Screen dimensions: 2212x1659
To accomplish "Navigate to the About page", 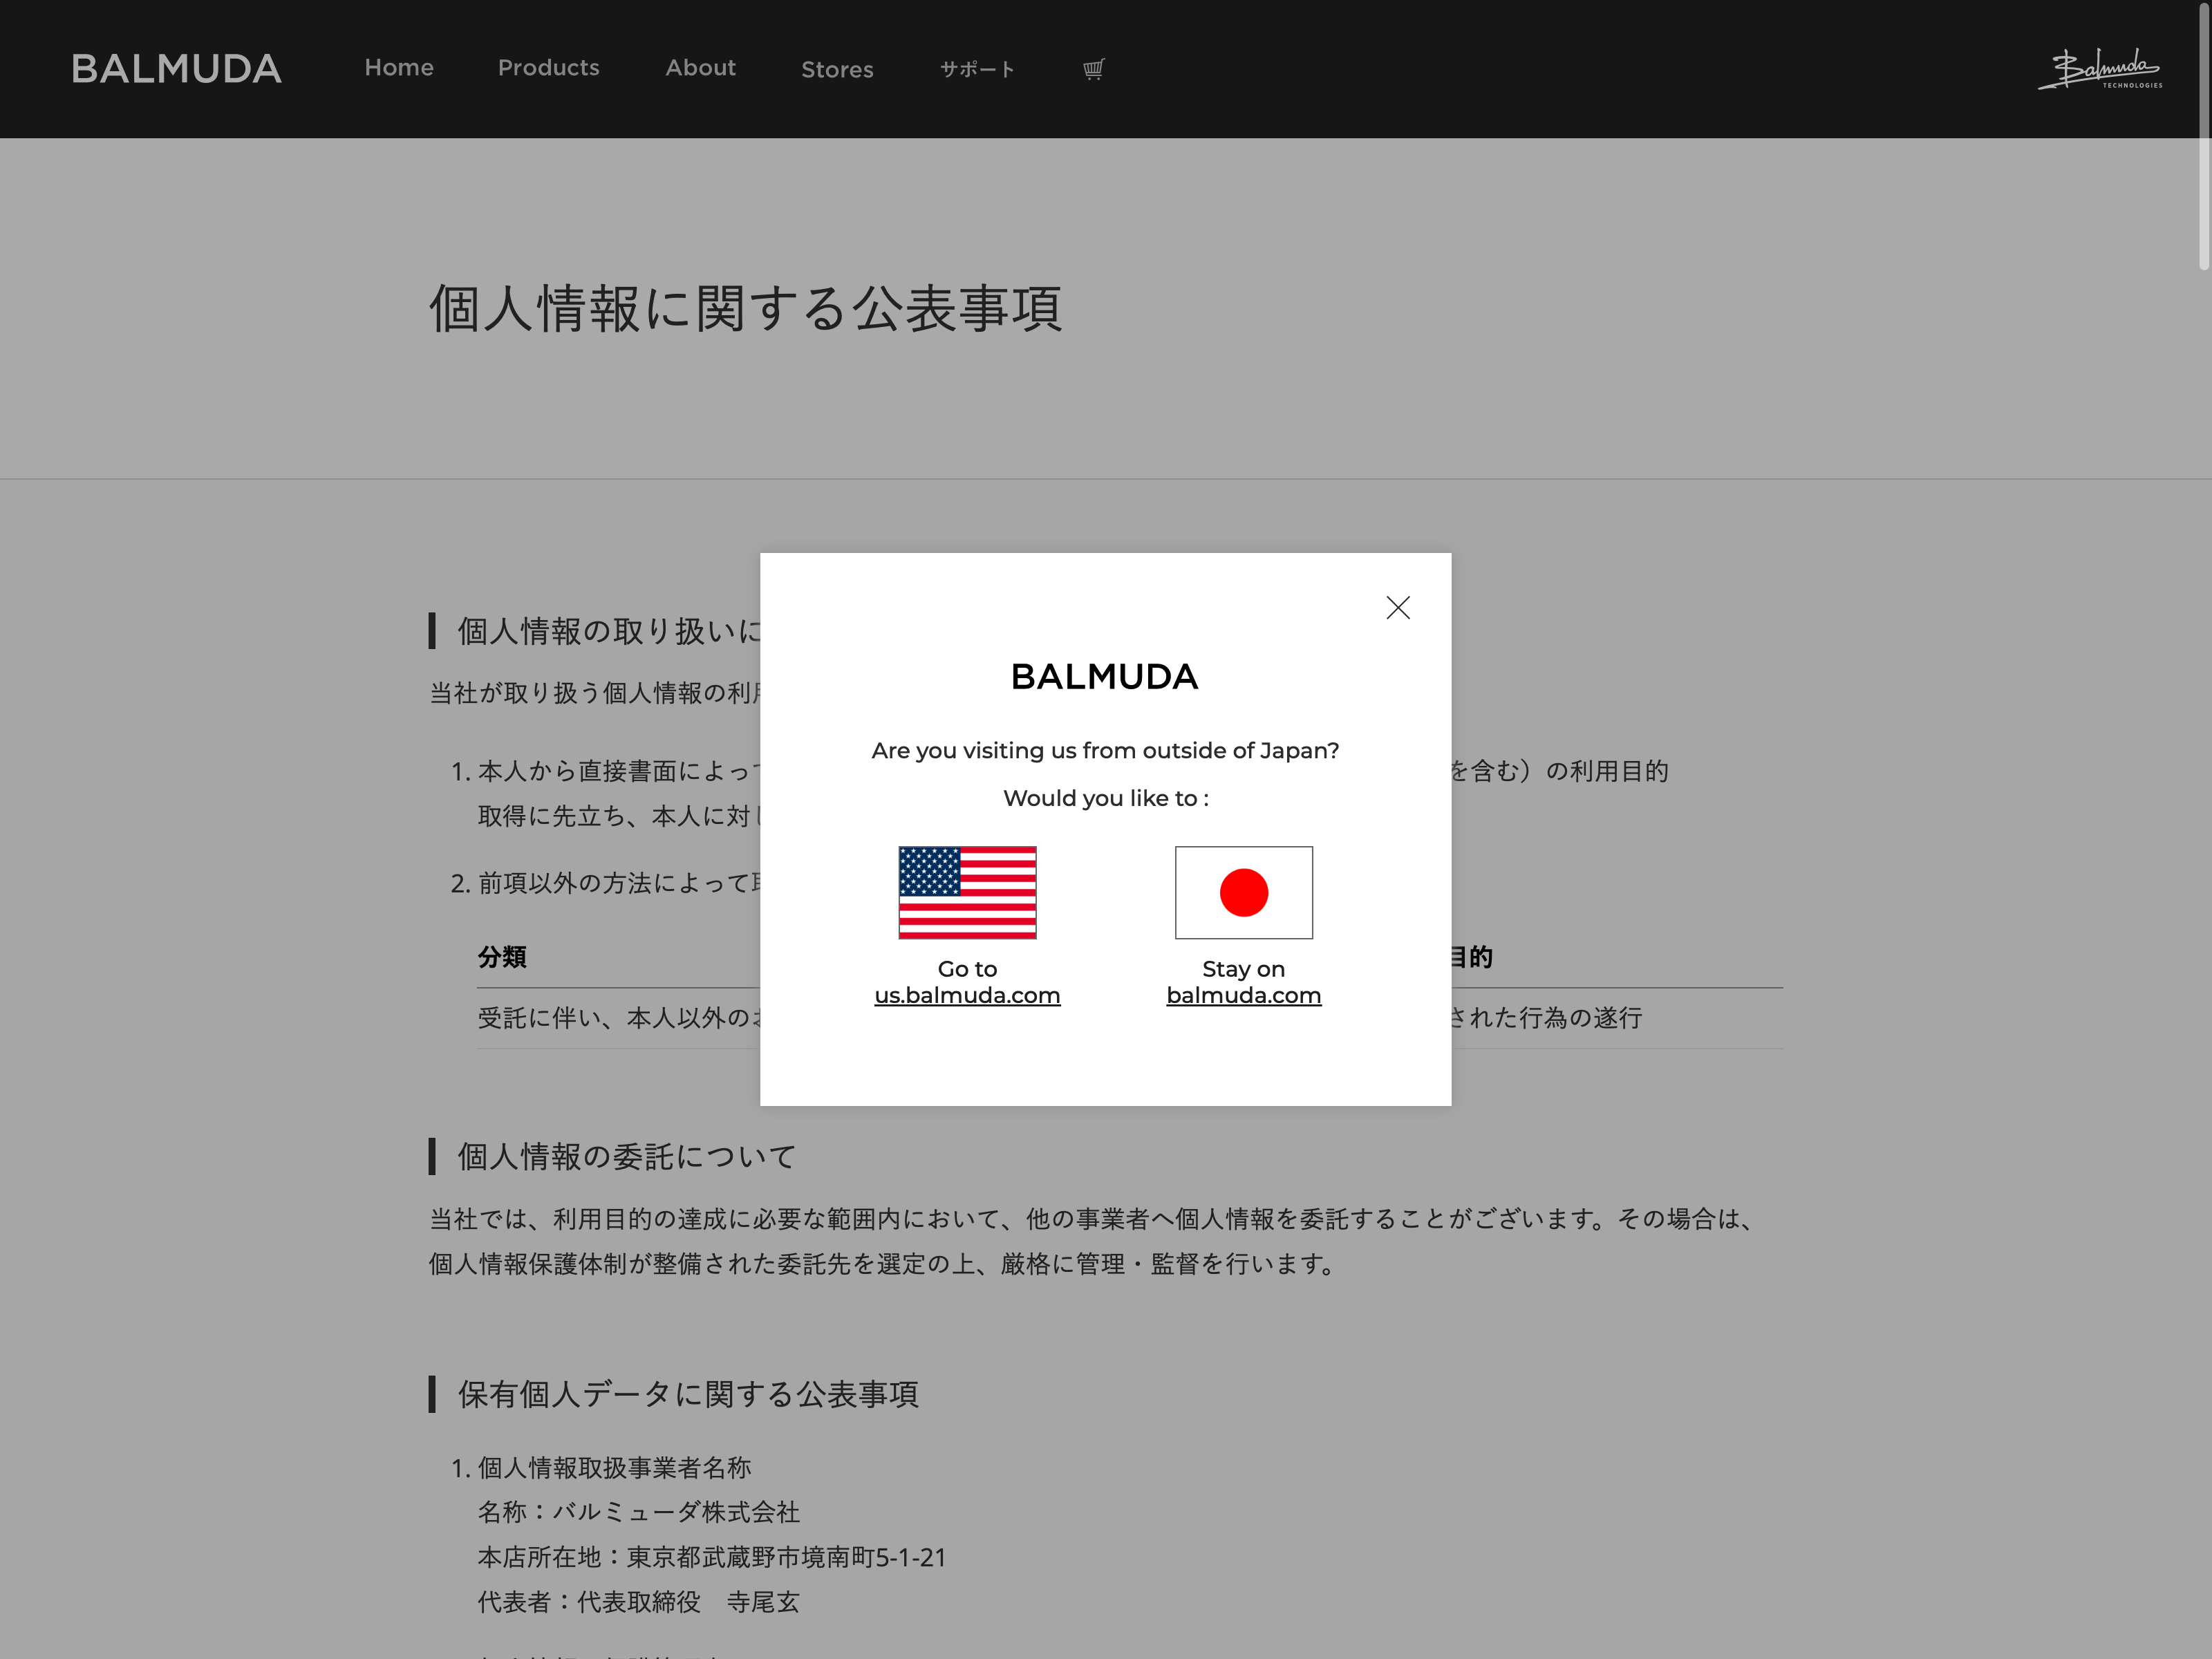I will point(700,68).
